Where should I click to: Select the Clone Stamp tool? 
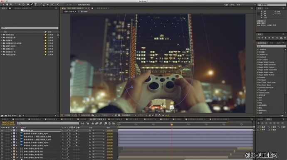point(44,5)
